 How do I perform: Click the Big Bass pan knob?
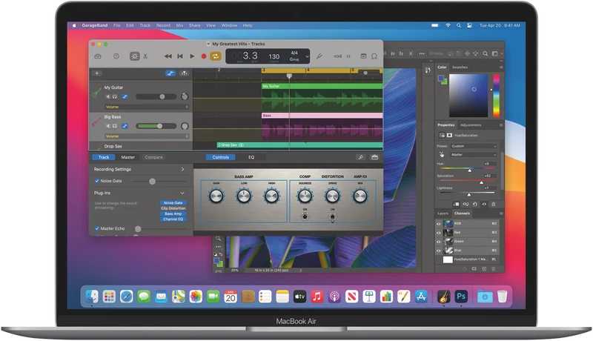coord(185,126)
